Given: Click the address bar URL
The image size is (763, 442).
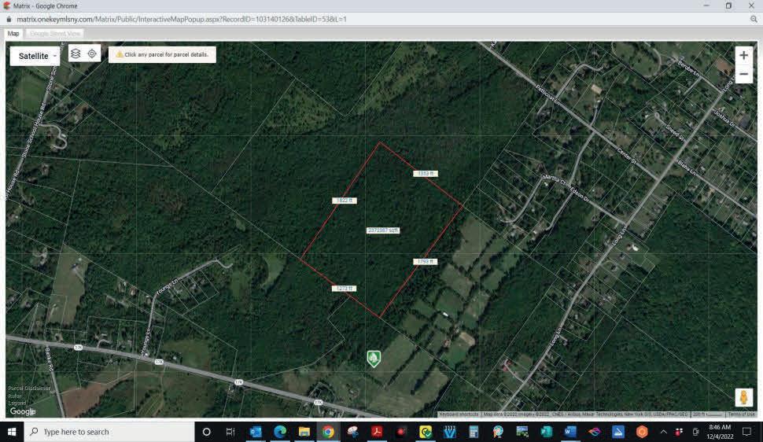Looking at the screenshot, I should 182,19.
